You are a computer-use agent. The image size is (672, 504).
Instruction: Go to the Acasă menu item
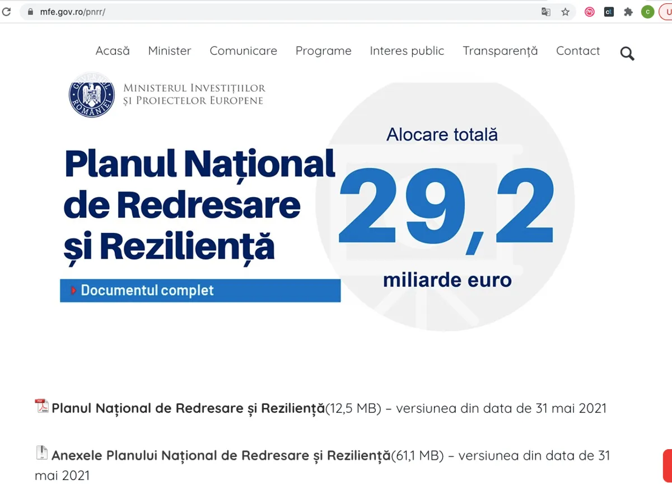point(113,51)
